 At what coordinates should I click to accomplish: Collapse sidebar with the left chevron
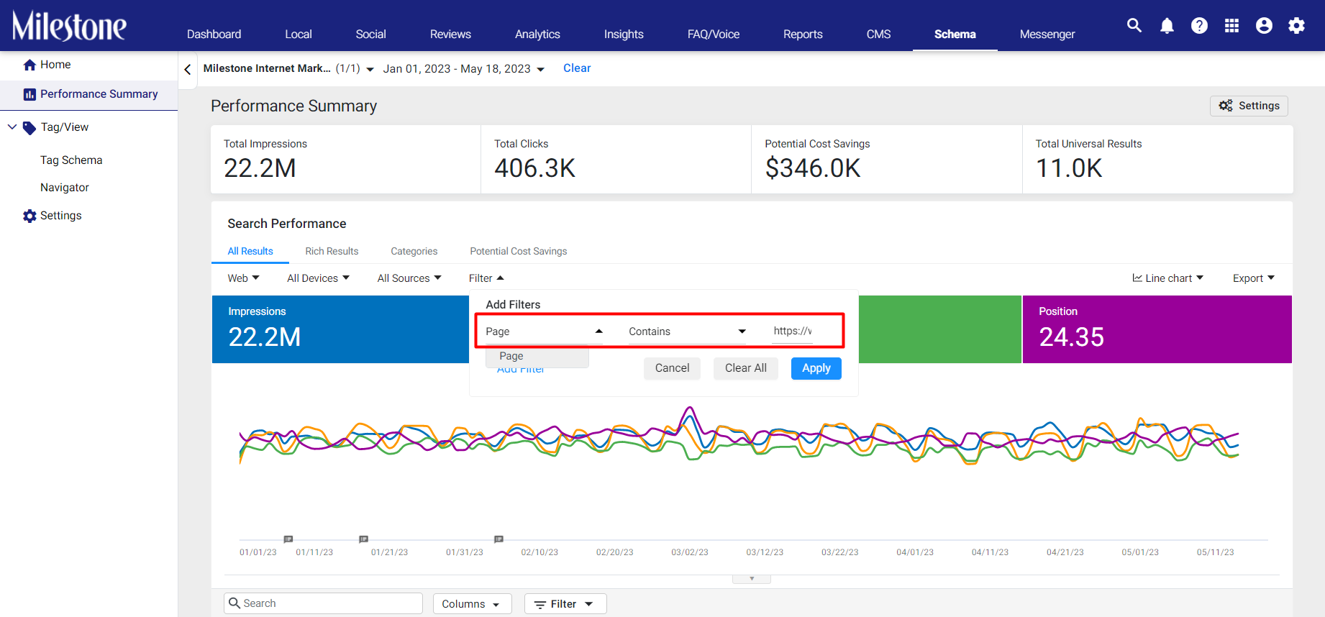tap(188, 70)
